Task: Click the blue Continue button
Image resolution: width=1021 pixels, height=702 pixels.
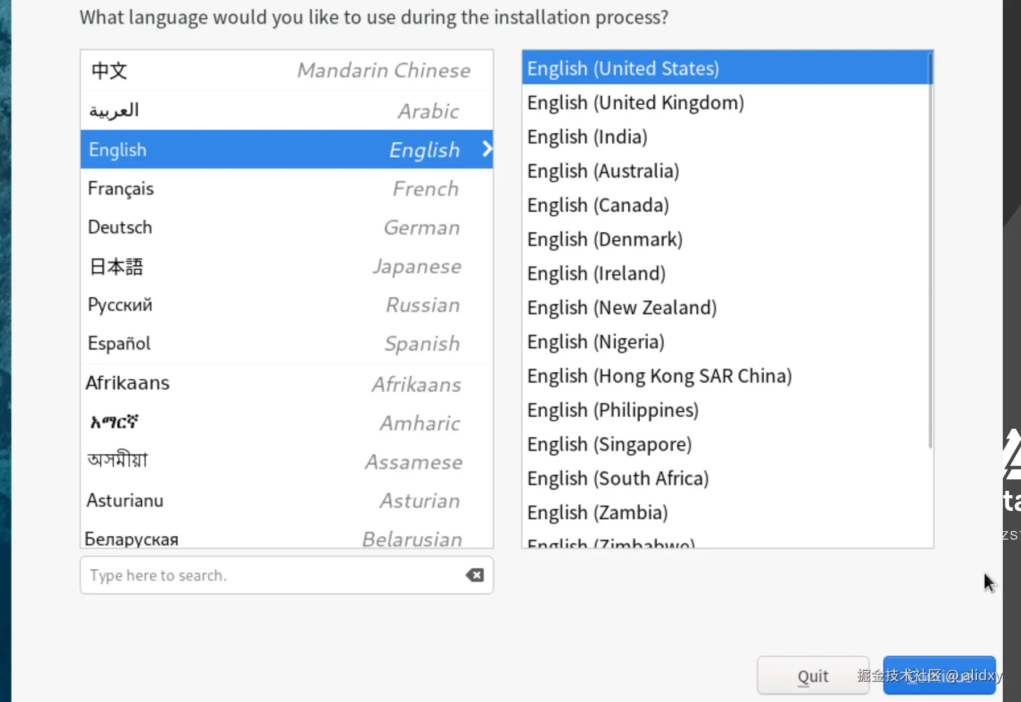Action: point(939,676)
